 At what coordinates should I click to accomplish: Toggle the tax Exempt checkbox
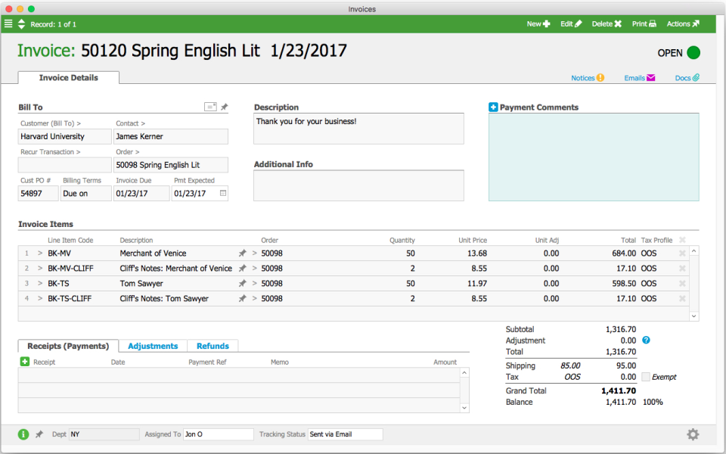point(646,377)
